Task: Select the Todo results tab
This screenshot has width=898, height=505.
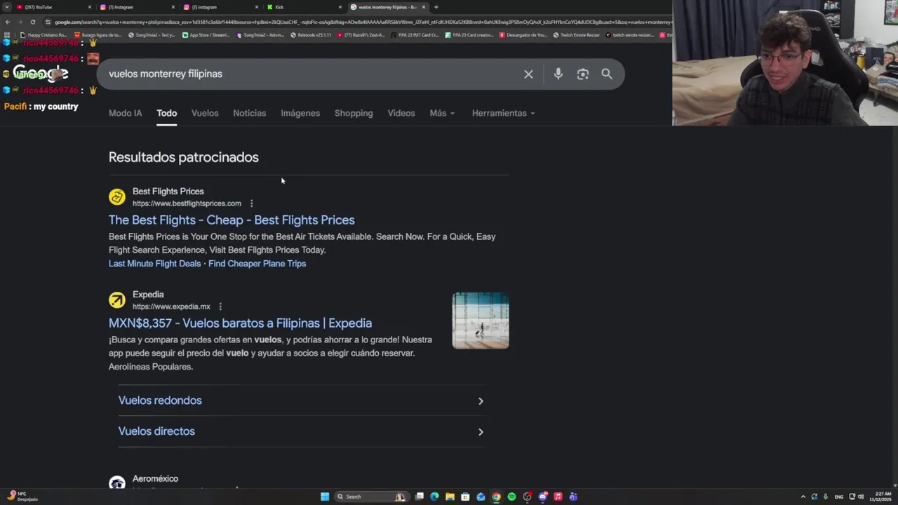Action: pos(166,113)
